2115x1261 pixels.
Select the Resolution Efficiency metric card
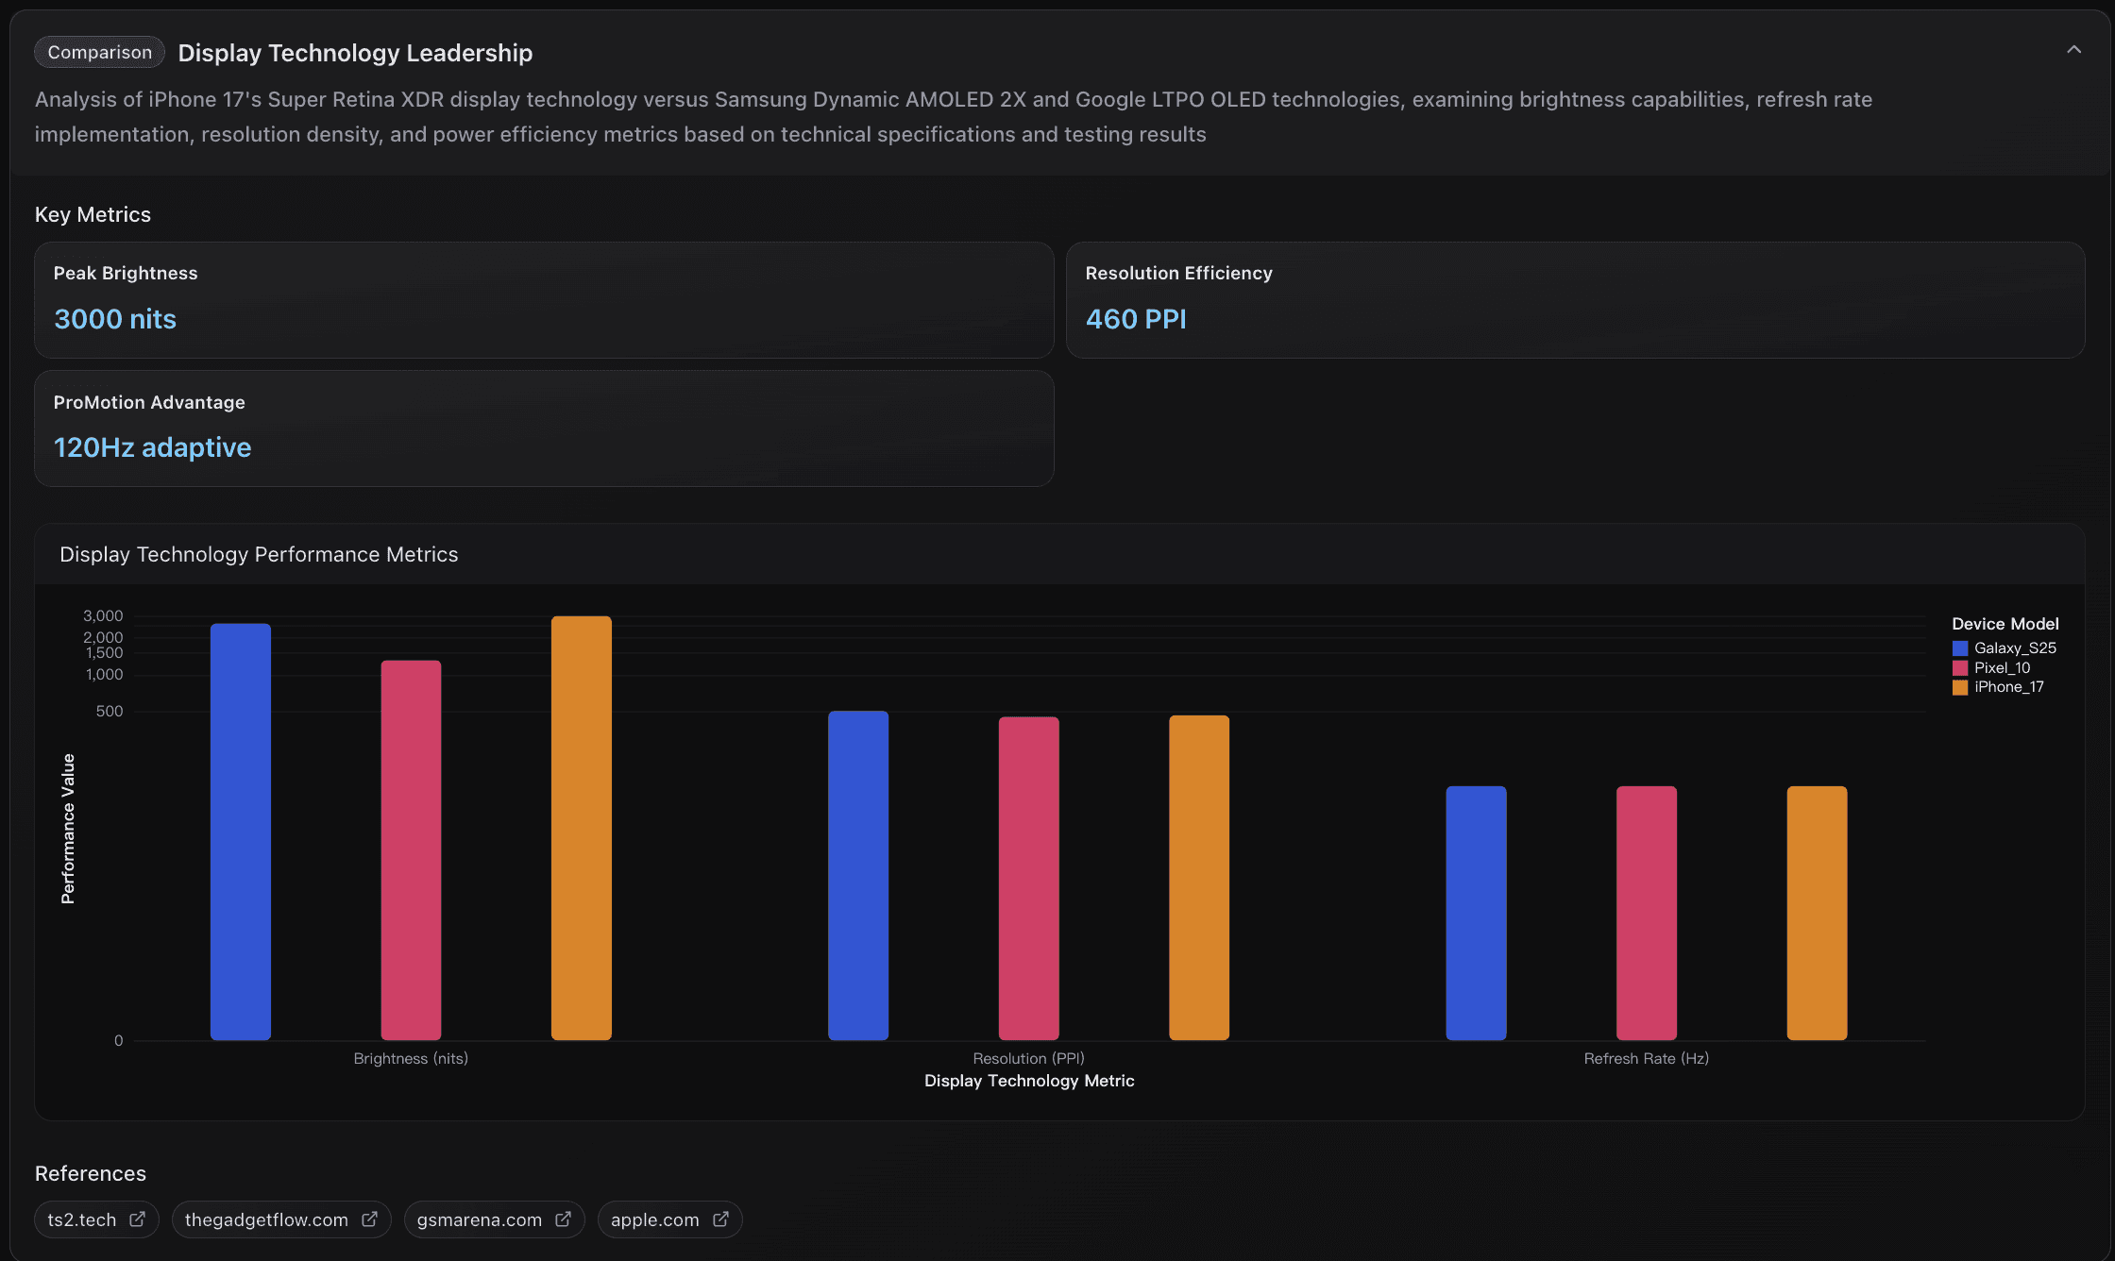(x=1575, y=300)
